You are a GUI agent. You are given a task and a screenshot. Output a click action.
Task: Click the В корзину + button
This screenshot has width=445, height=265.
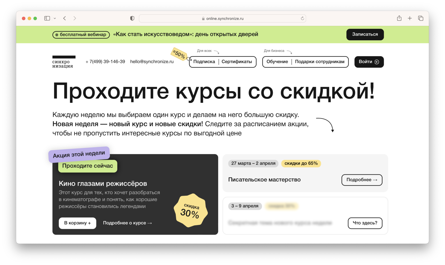[77, 223]
